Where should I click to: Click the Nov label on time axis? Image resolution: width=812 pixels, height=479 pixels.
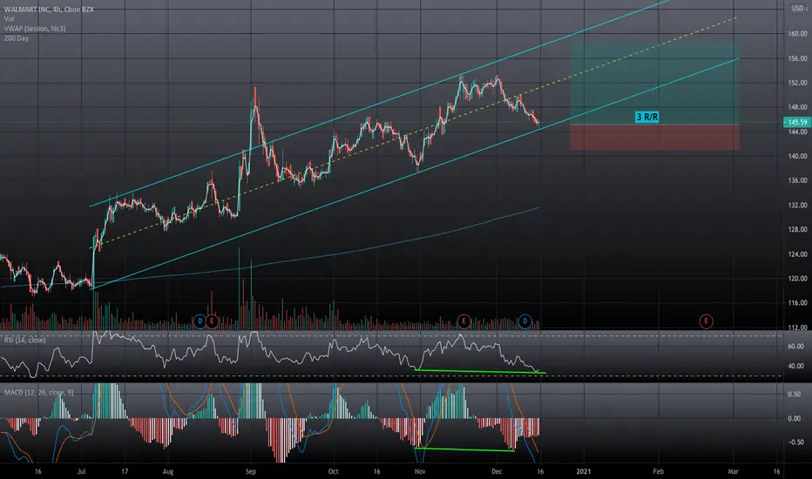pos(420,472)
